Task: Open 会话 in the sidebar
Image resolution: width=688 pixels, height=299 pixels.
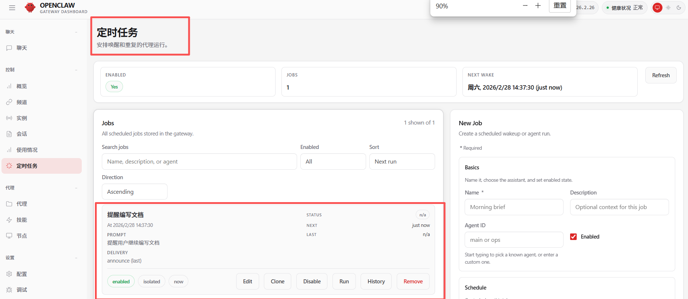Action: pyautogui.click(x=22, y=134)
